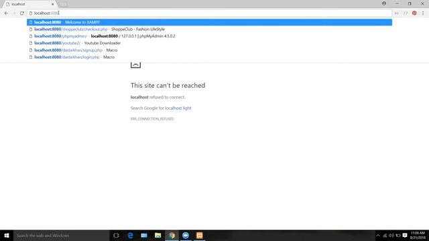Expand the hidden system tray icons chevron
Viewport: 429px width, 241px height.
[x=378, y=236]
